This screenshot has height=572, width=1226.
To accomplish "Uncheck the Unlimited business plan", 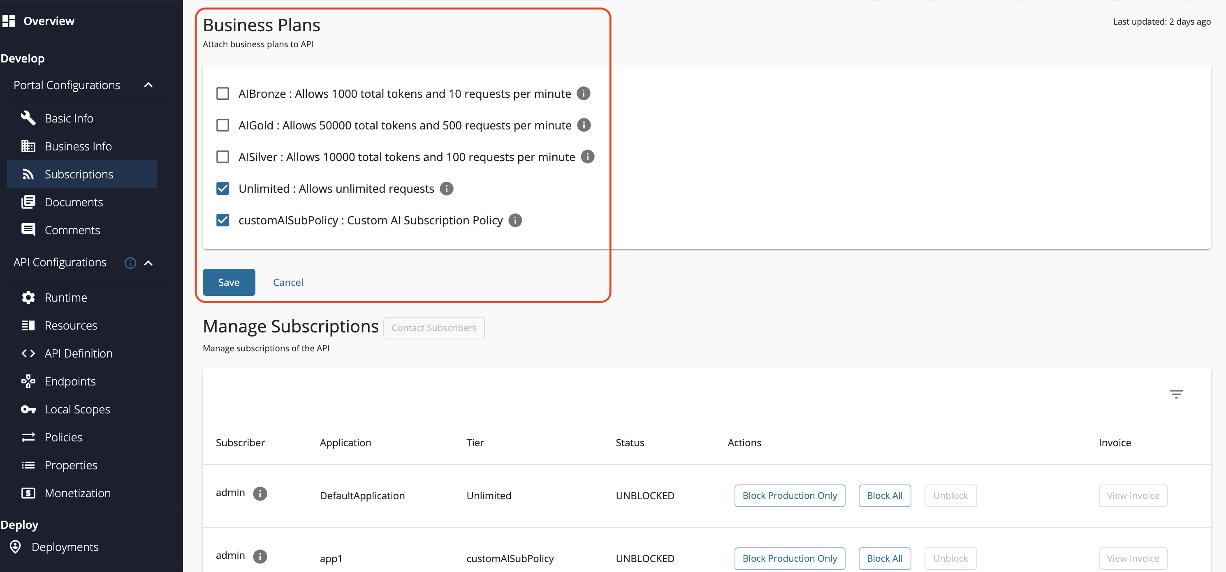I will point(222,189).
